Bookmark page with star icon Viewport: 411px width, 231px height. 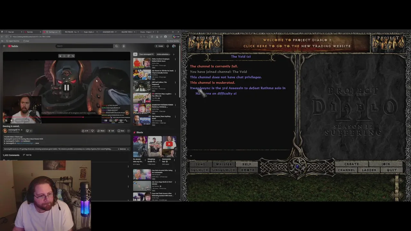pyautogui.click(x=148, y=37)
